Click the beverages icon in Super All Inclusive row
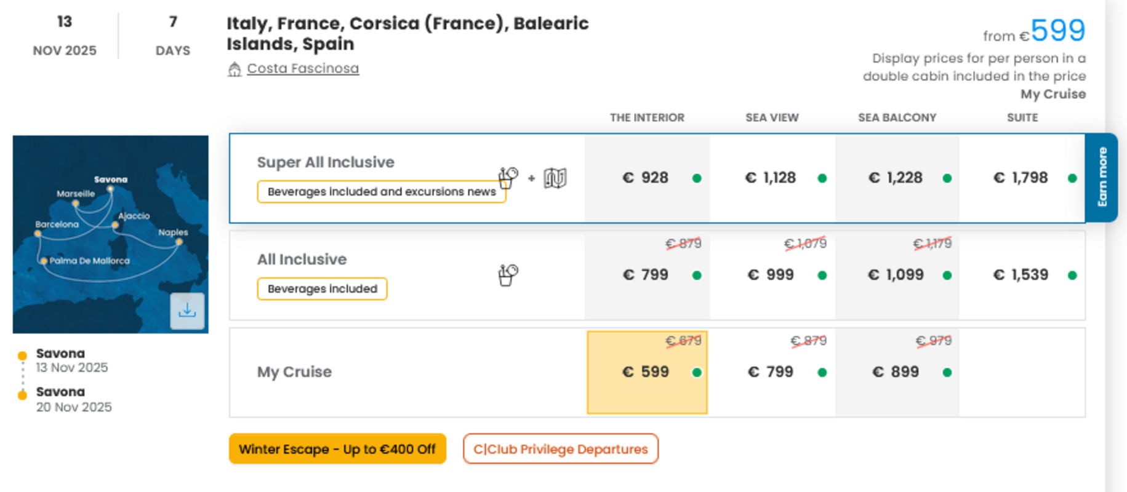 (508, 178)
